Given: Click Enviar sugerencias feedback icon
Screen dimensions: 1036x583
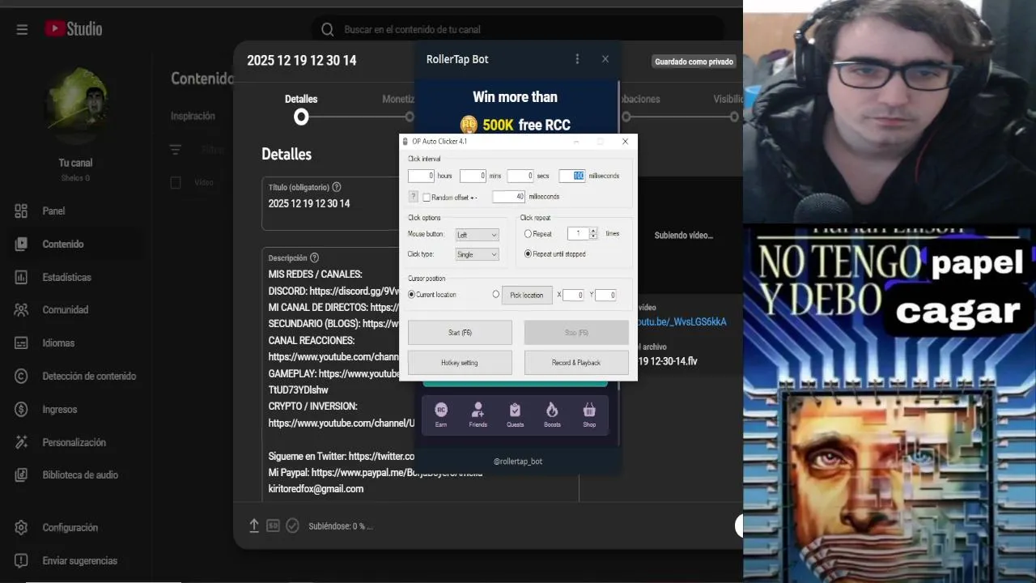Looking at the screenshot, I should 22,560.
